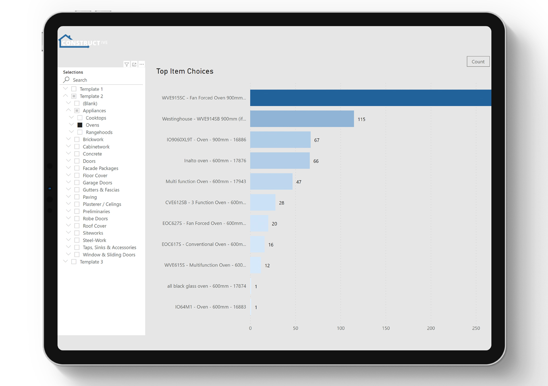Image resolution: width=548 pixels, height=386 pixels.
Task: Click the Template 3 entry
Action: 91,262
